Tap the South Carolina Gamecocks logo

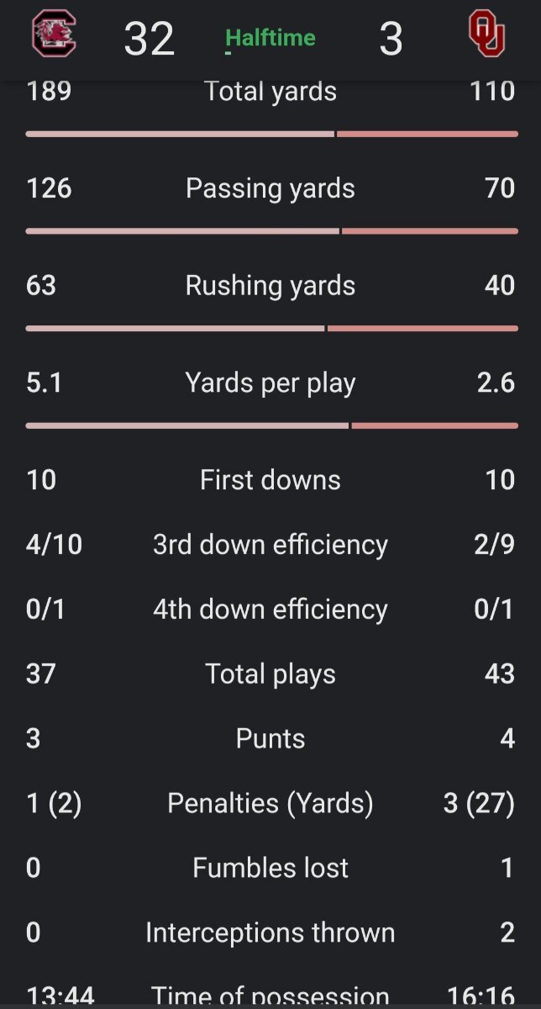pyautogui.click(x=54, y=36)
